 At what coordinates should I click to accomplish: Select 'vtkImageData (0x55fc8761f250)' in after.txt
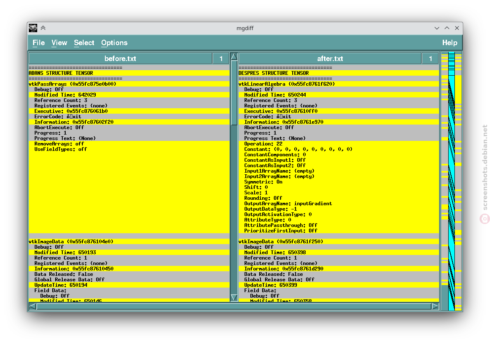click(339, 242)
